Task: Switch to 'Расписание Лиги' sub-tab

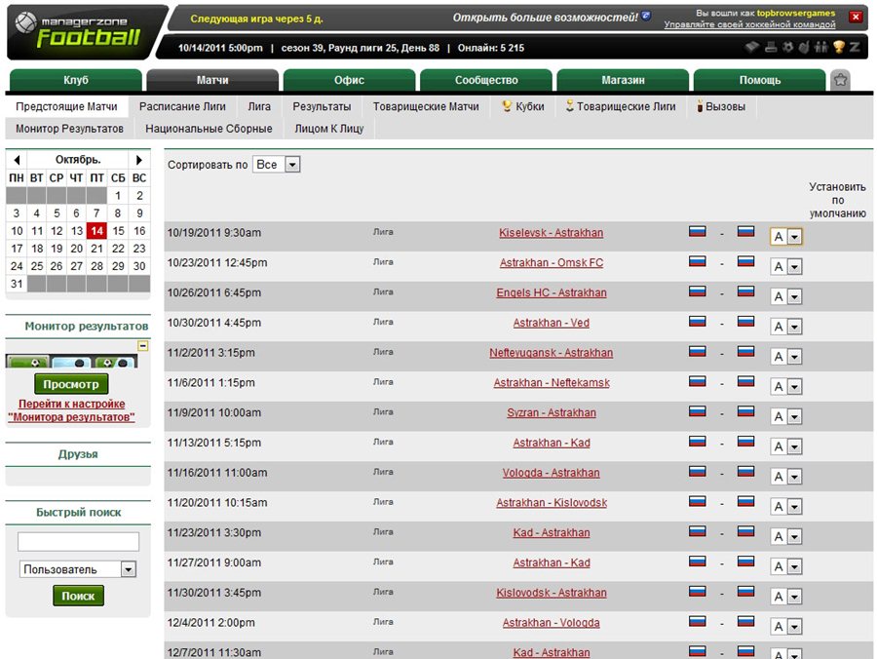Action: point(182,106)
